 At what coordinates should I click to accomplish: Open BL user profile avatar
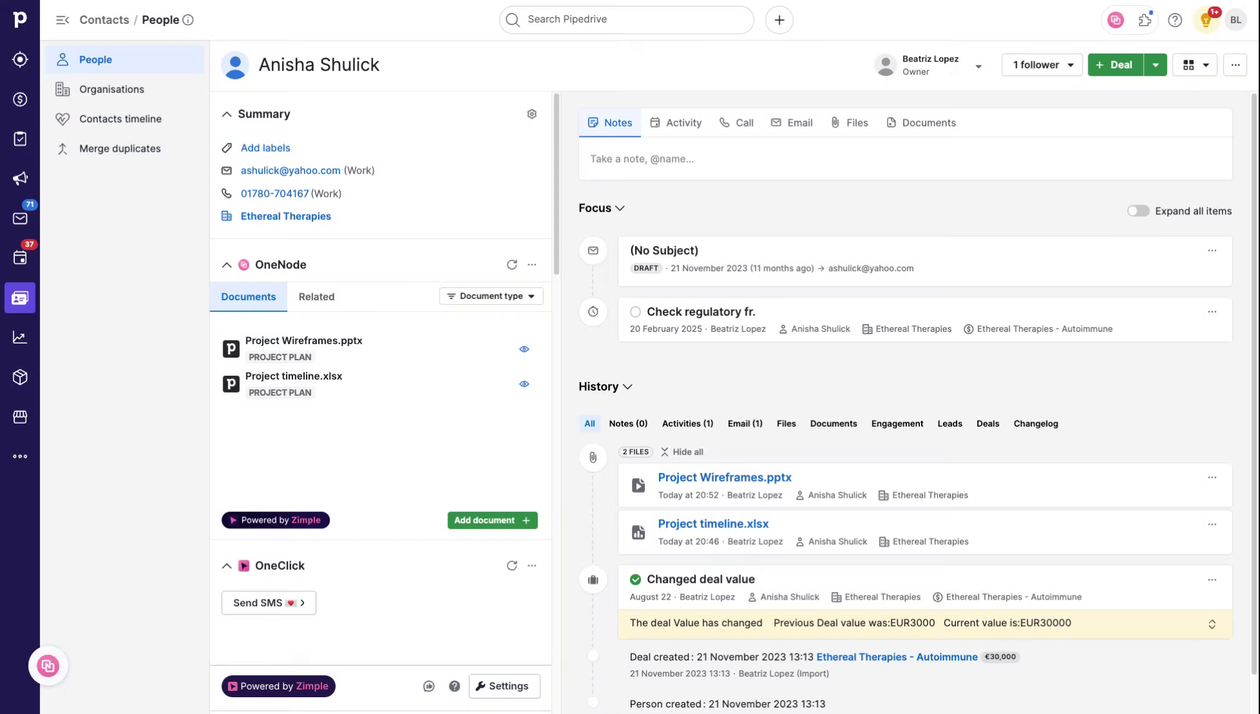1235,20
